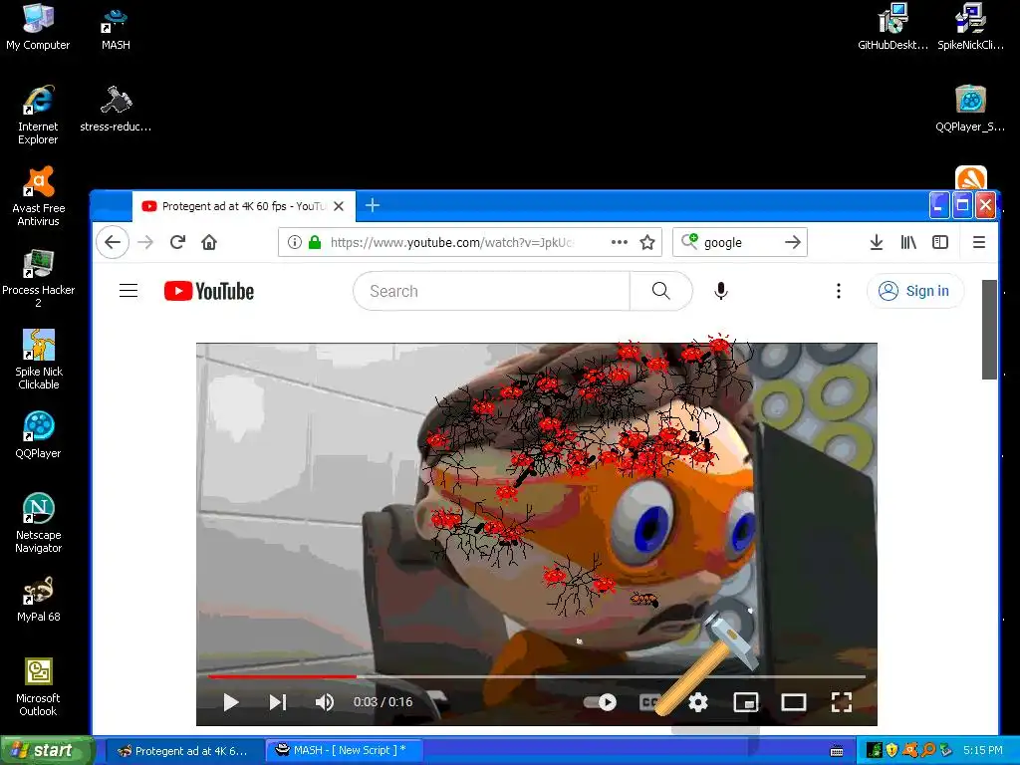Play the video
Image resolution: width=1020 pixels, height=765 pixels.
[x=231, y=702]
